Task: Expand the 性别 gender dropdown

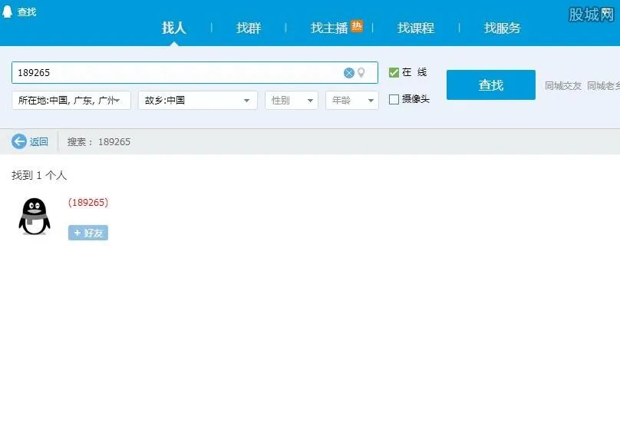Action: (292, 100)
